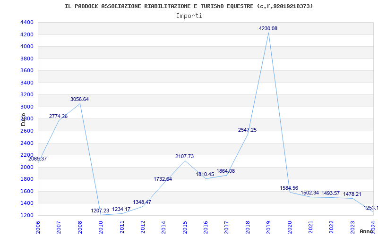Click the 2019 year axis label
The width and height of the screenshot is (378, 236).
click(x=268, y=227)
